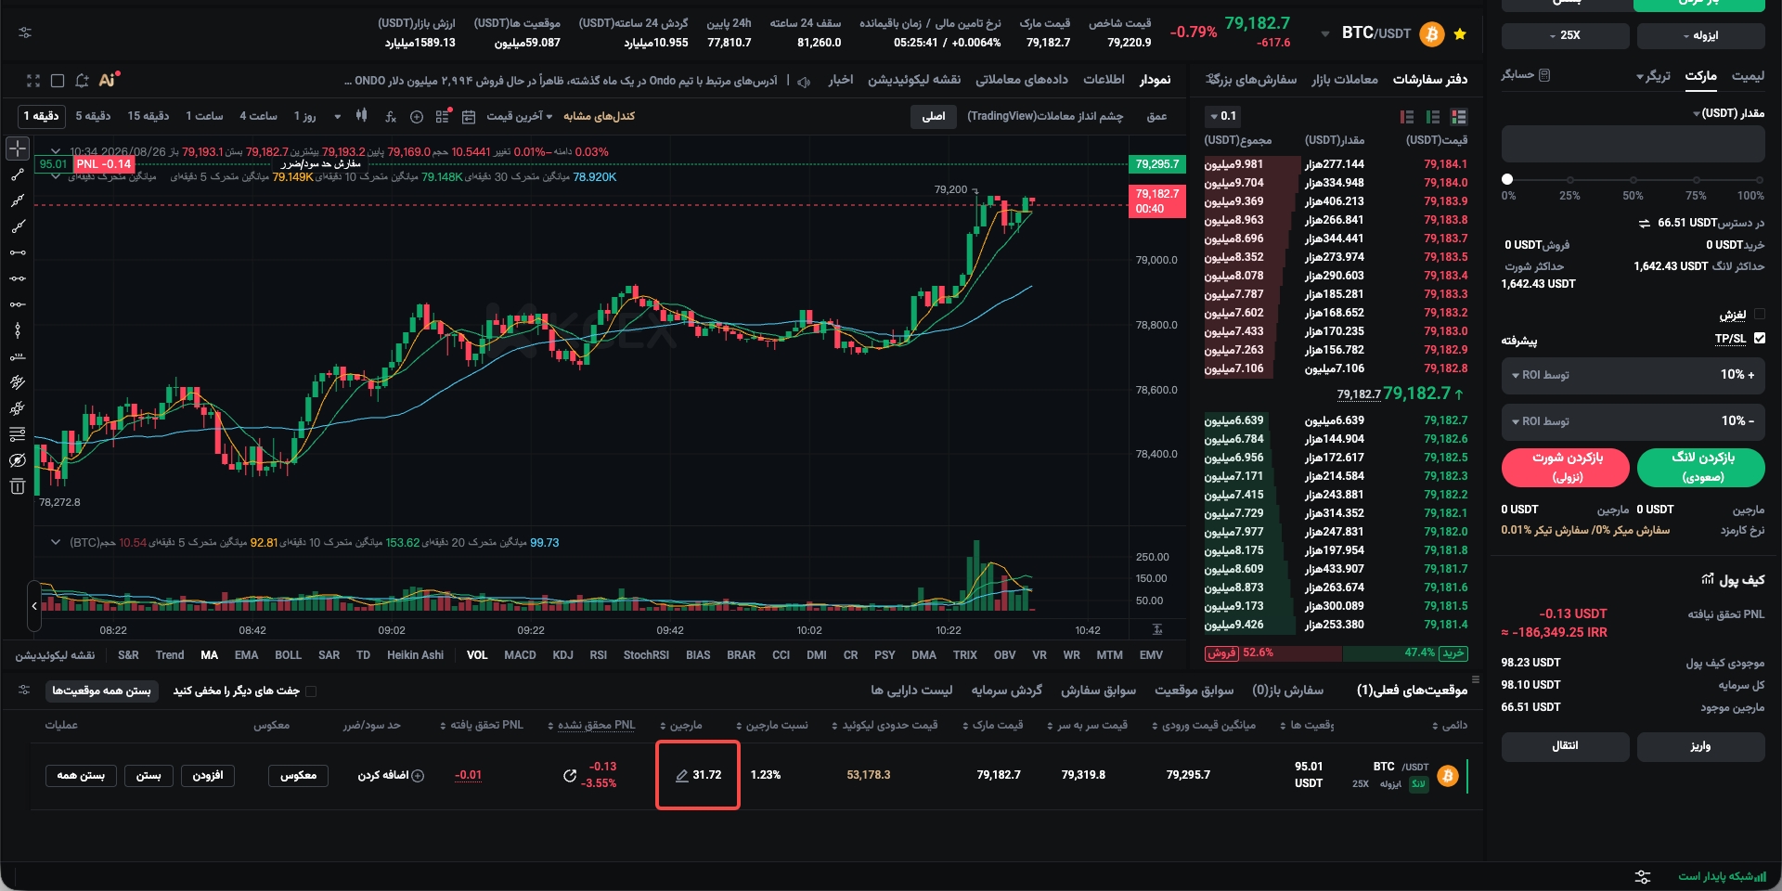Open the BTC/USDT pair selector arrow
1782x891 pixels.
pyautogui.click(x=1324, y=34)
